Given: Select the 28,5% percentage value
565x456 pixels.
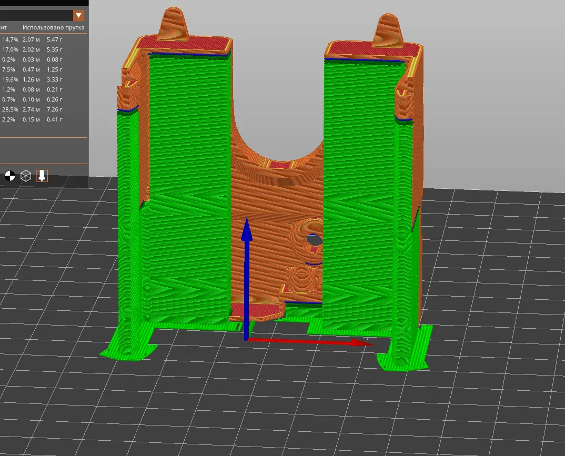Looking at the screenshot, I should coord(10,109).
